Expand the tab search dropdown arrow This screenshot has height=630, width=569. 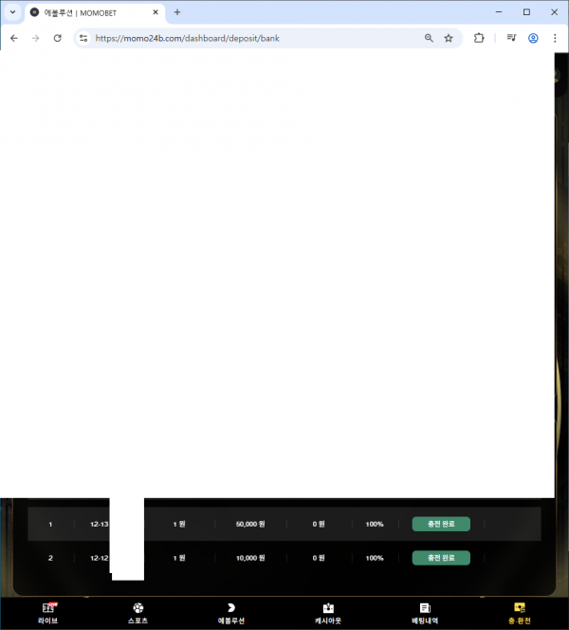click(x=12, y=12)
